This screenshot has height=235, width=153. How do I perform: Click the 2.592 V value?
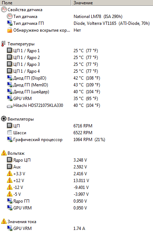point(80,167)
